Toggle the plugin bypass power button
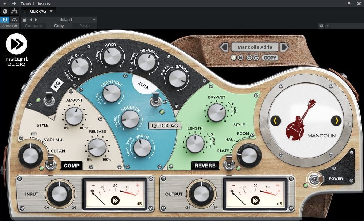 [5, 20]
